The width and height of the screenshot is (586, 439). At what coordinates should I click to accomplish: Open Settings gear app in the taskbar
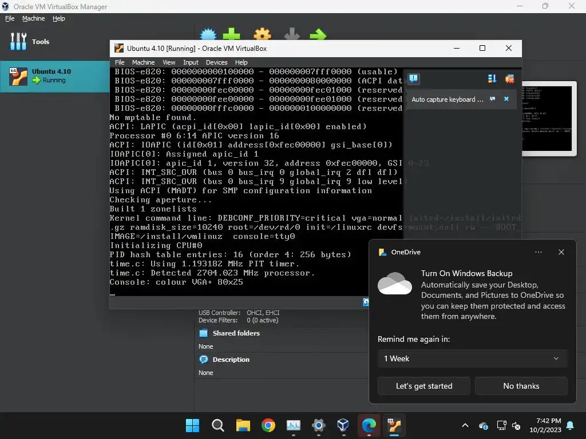coord(318,425)
